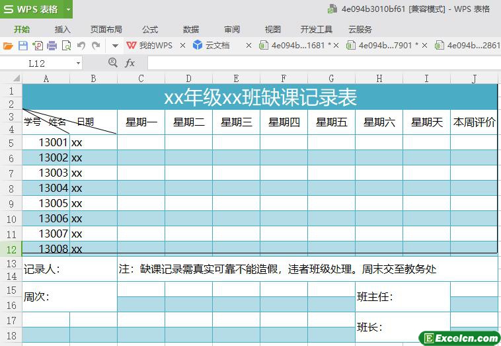Click the Redo arrow icon
The height and width of the screenshot is (346, 501).
pyautogui.click(x=96, y=46)
